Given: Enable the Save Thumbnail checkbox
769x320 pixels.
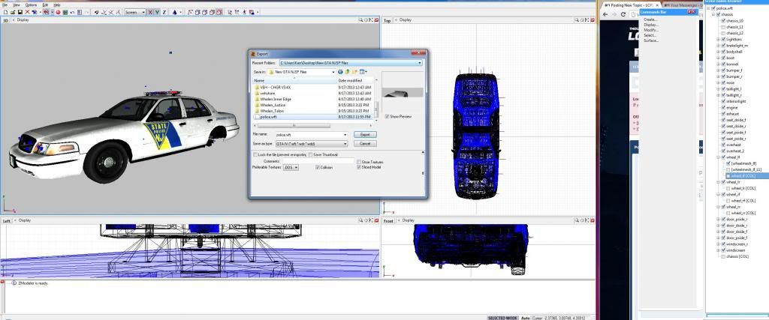Looking at the screenshot, I should pos(310,154).
